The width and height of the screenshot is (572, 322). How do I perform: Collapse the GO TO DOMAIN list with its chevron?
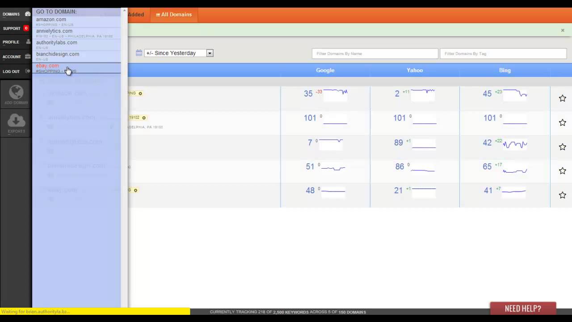[x=124, y=10]
